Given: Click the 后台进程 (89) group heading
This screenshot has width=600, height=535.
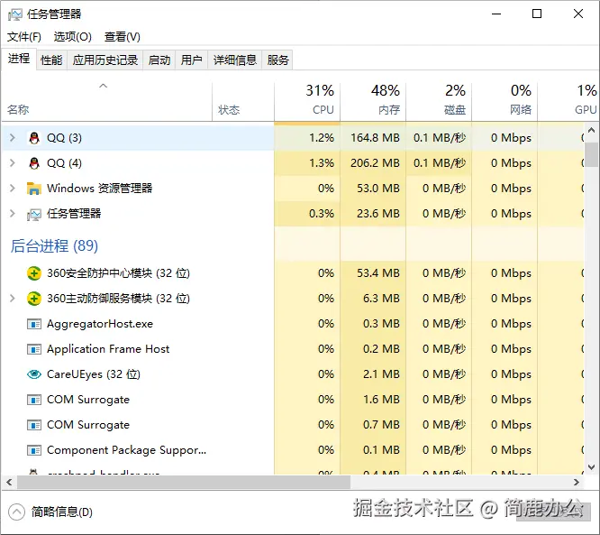Looking at the screenshot, I should pos(54,246).
